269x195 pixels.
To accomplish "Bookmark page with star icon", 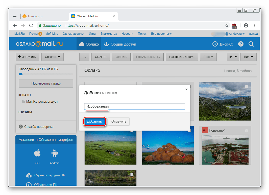I will pyautogui.click(x=227, y=25).
